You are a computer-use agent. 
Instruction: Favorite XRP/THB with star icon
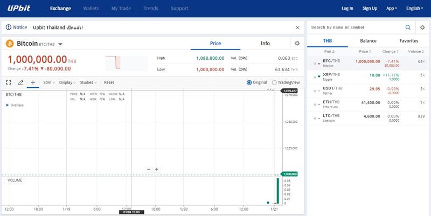pos(315,77)
